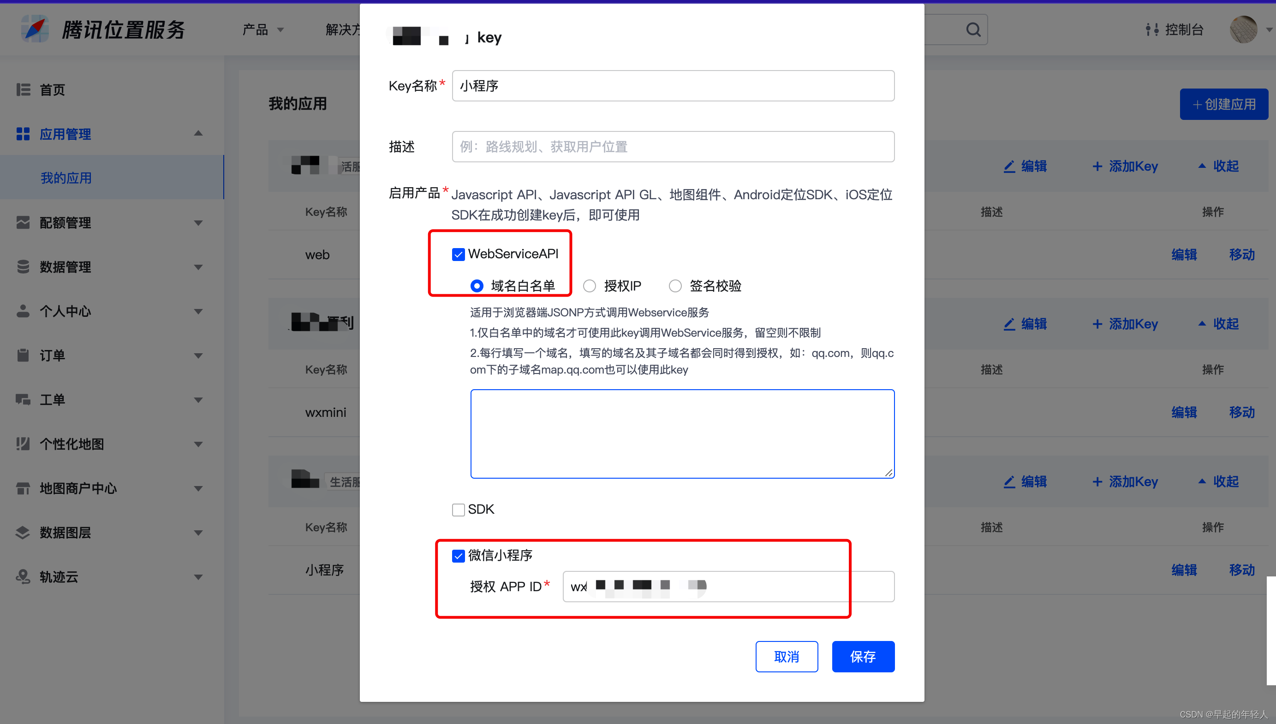The image size is (1276, 724).
Task: Click 编辑 in the web key row
Action: point(1184,255)
